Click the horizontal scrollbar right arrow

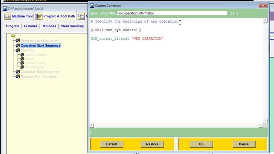click(x=261, y=125)
